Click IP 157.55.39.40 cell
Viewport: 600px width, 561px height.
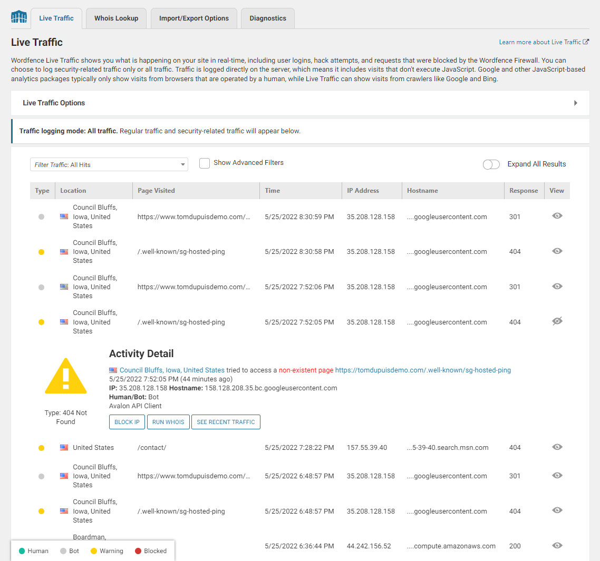pos(367,447)
